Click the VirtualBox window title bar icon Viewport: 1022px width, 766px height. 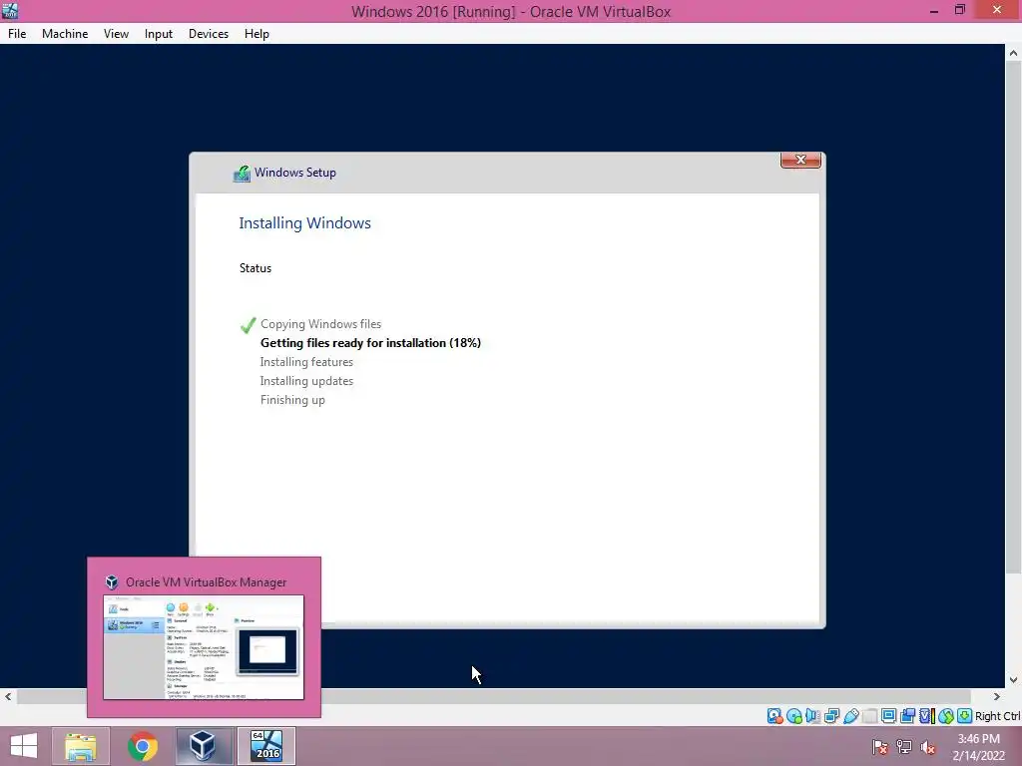pos(10,10)
